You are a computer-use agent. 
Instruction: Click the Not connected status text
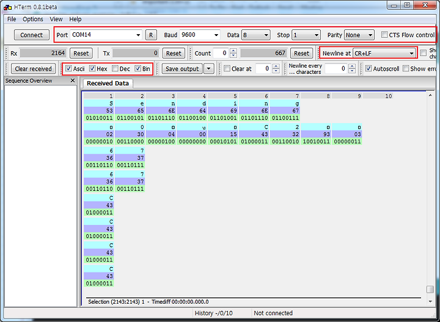(x=273, y=313)
